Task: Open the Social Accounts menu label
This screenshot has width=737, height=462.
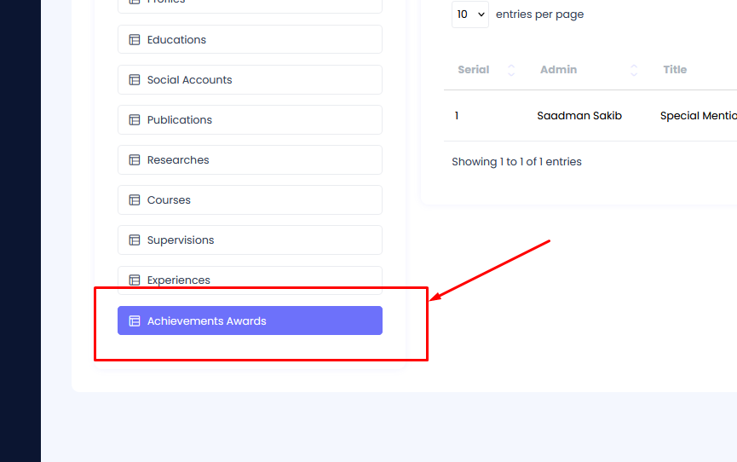Action: click(189, 80)
